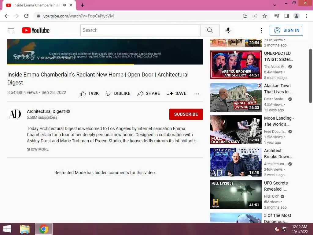Open Chrome profile avatar

coord(296,16)
